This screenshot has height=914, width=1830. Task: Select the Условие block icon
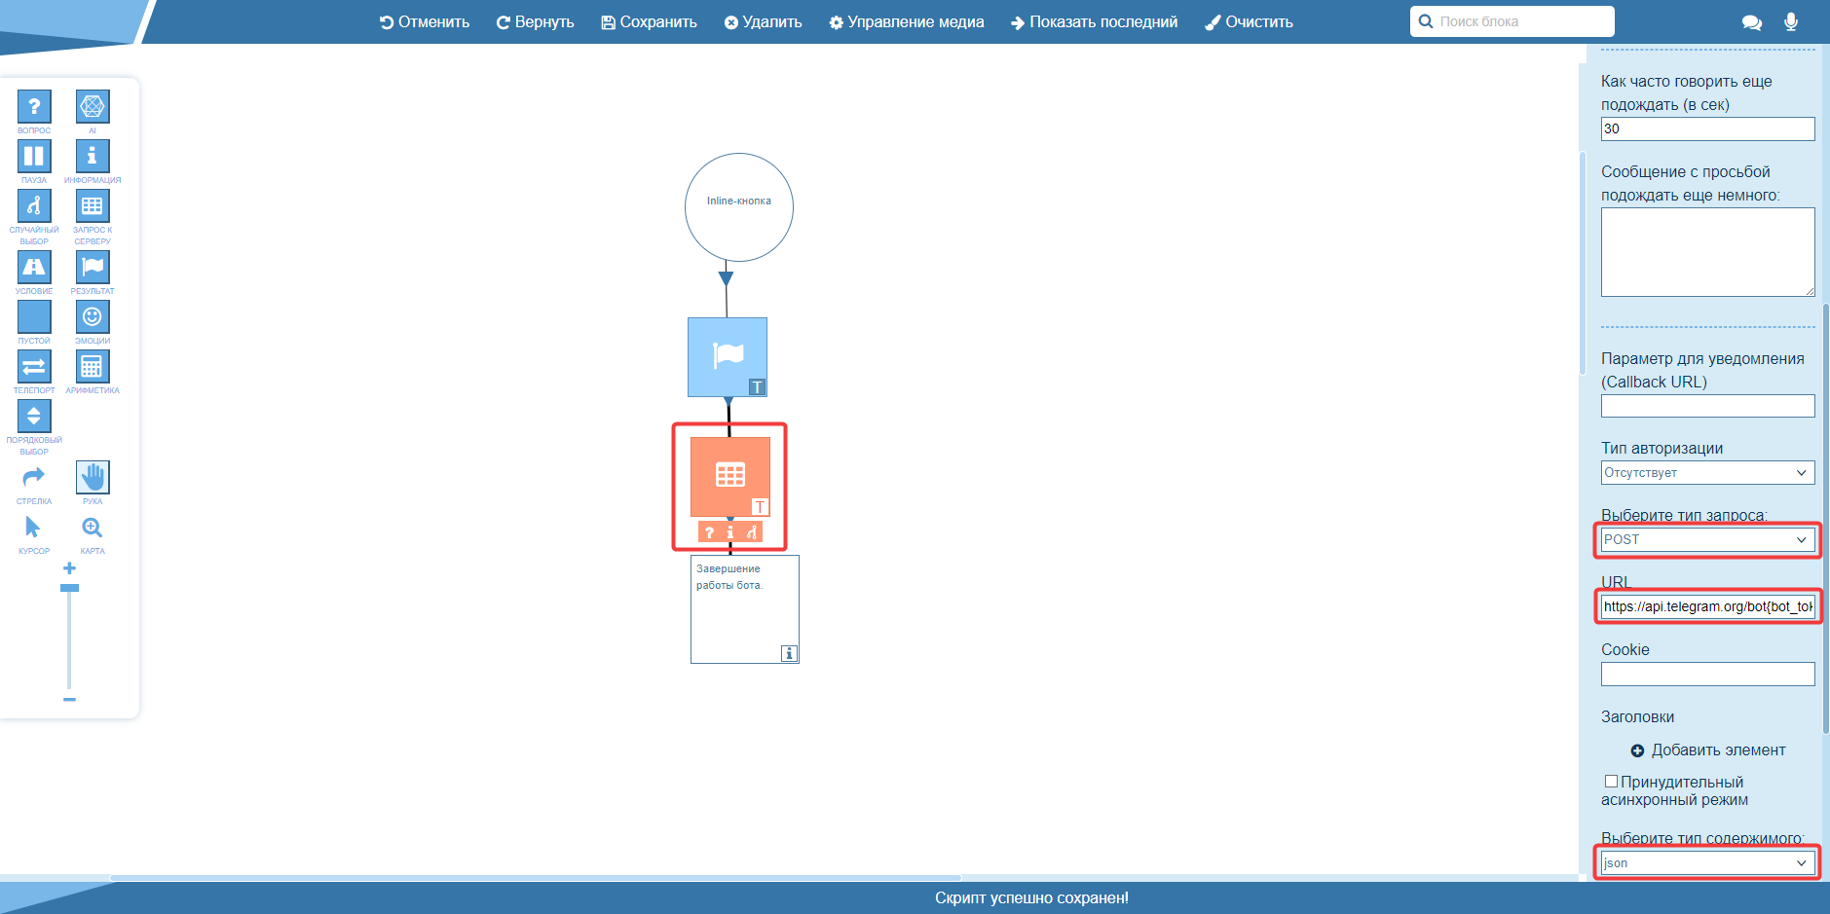[34, 267]
